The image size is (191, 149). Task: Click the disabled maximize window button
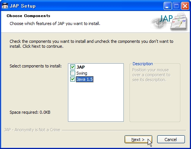[x=176, y=6]
